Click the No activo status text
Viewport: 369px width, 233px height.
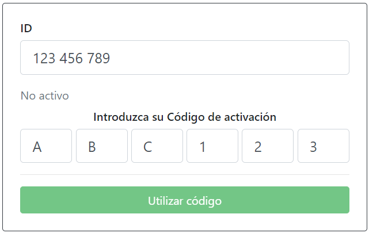tap(44, 96)
